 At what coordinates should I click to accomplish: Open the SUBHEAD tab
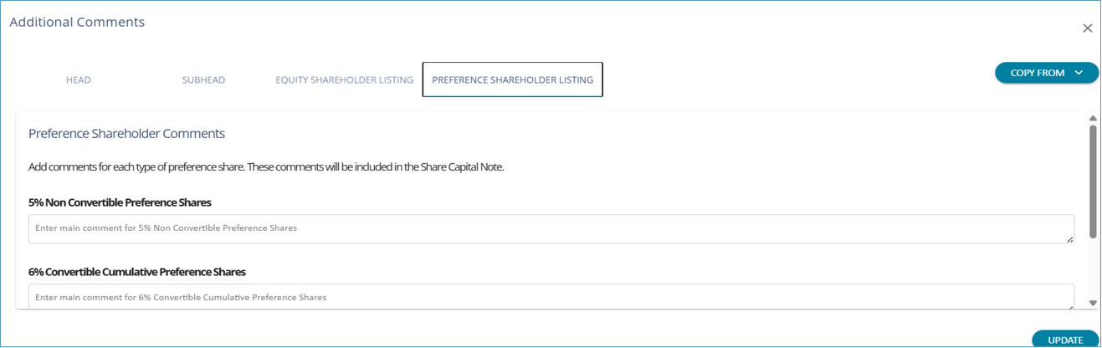[203, 80]
